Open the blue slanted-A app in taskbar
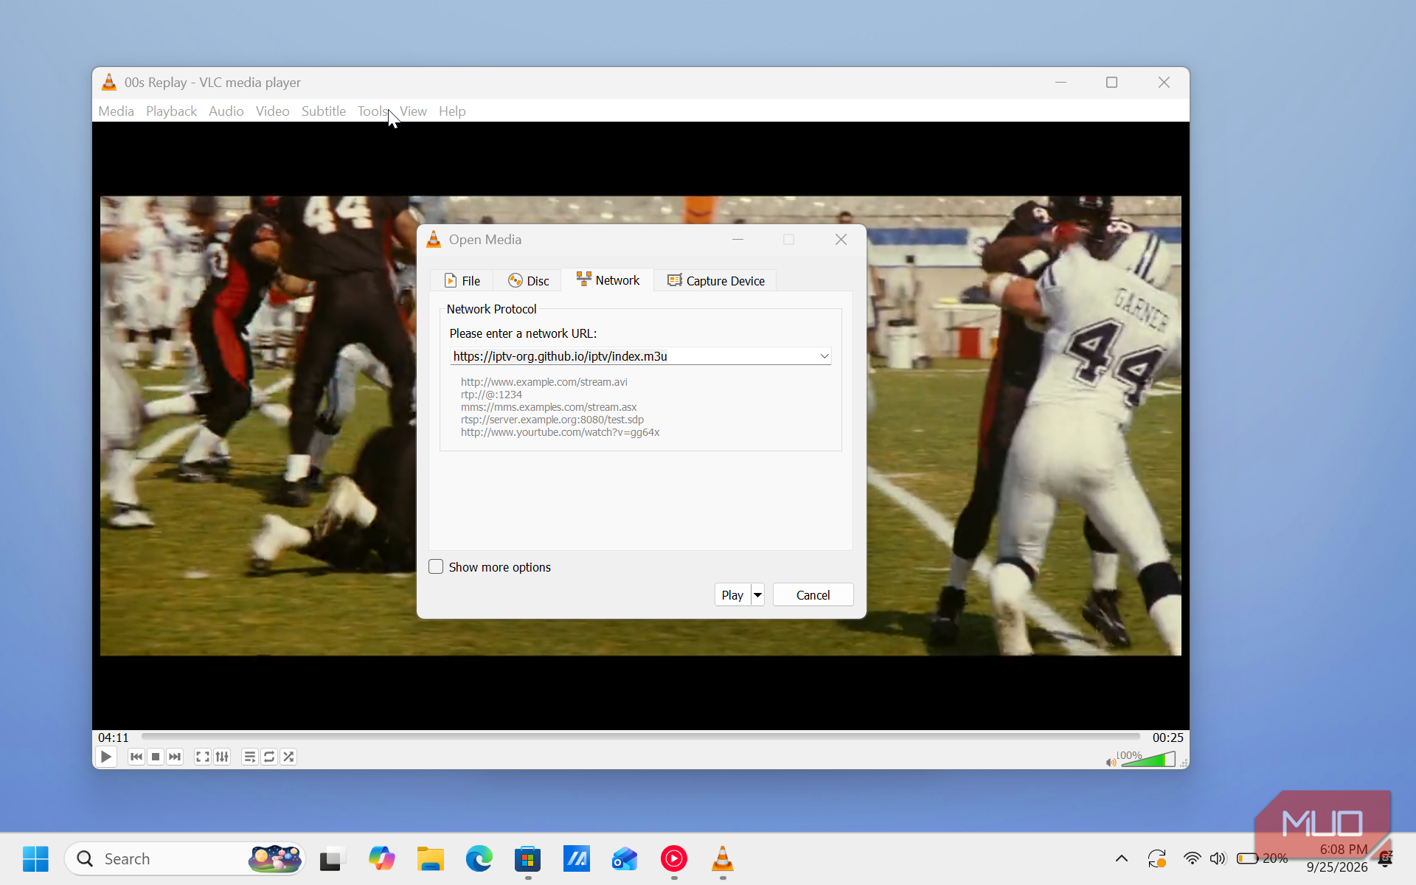 pos(576,858)
